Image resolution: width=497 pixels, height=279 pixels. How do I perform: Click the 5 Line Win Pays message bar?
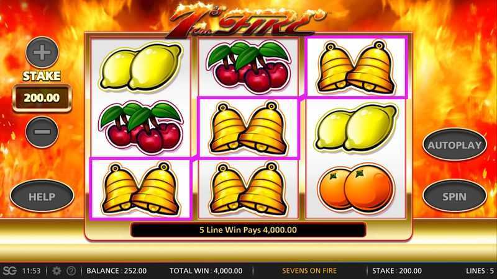[x=248, y=230]
